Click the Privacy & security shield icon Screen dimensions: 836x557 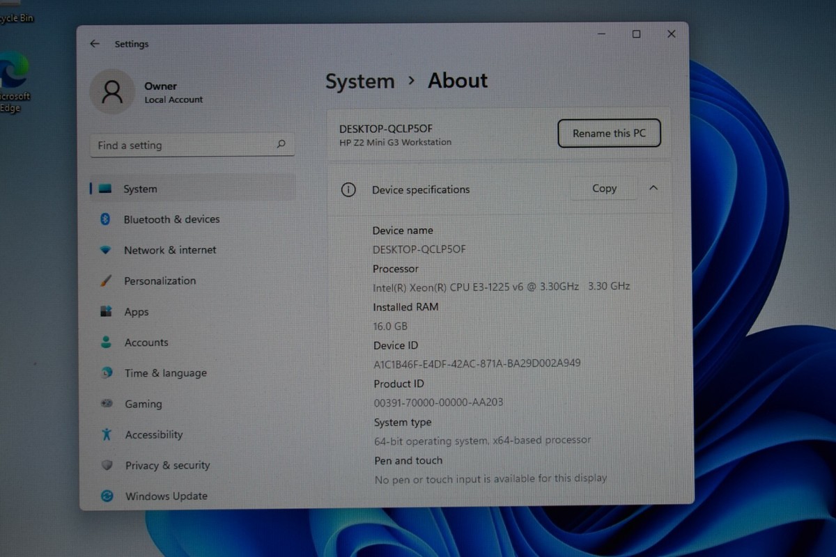[x=107, y=465]
